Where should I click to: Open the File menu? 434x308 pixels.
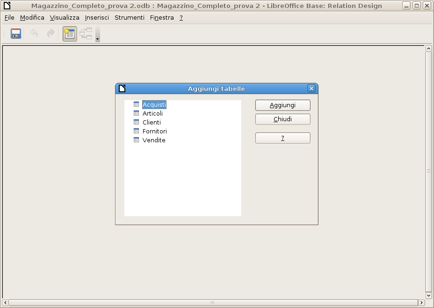click(9, 17)
